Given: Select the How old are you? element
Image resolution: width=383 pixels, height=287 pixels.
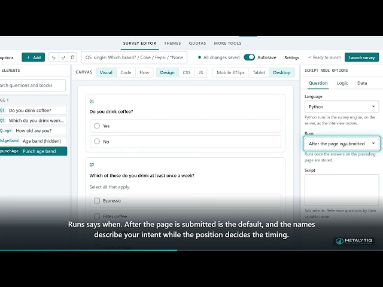Looking at the screenshot, I should (33, 130).
